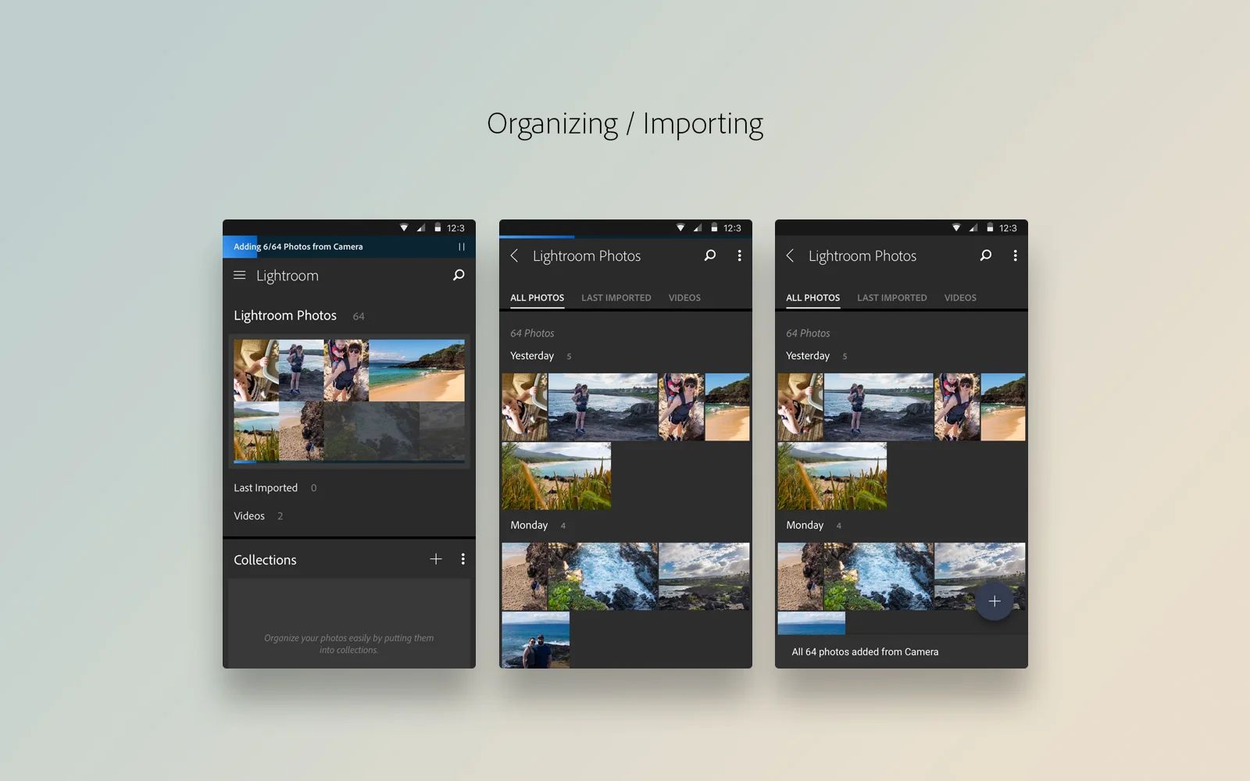This screenshot has width=1250, height=781.
Task: Tap the Yesterday header in the middle screen
Action: (x=541, y=356)
